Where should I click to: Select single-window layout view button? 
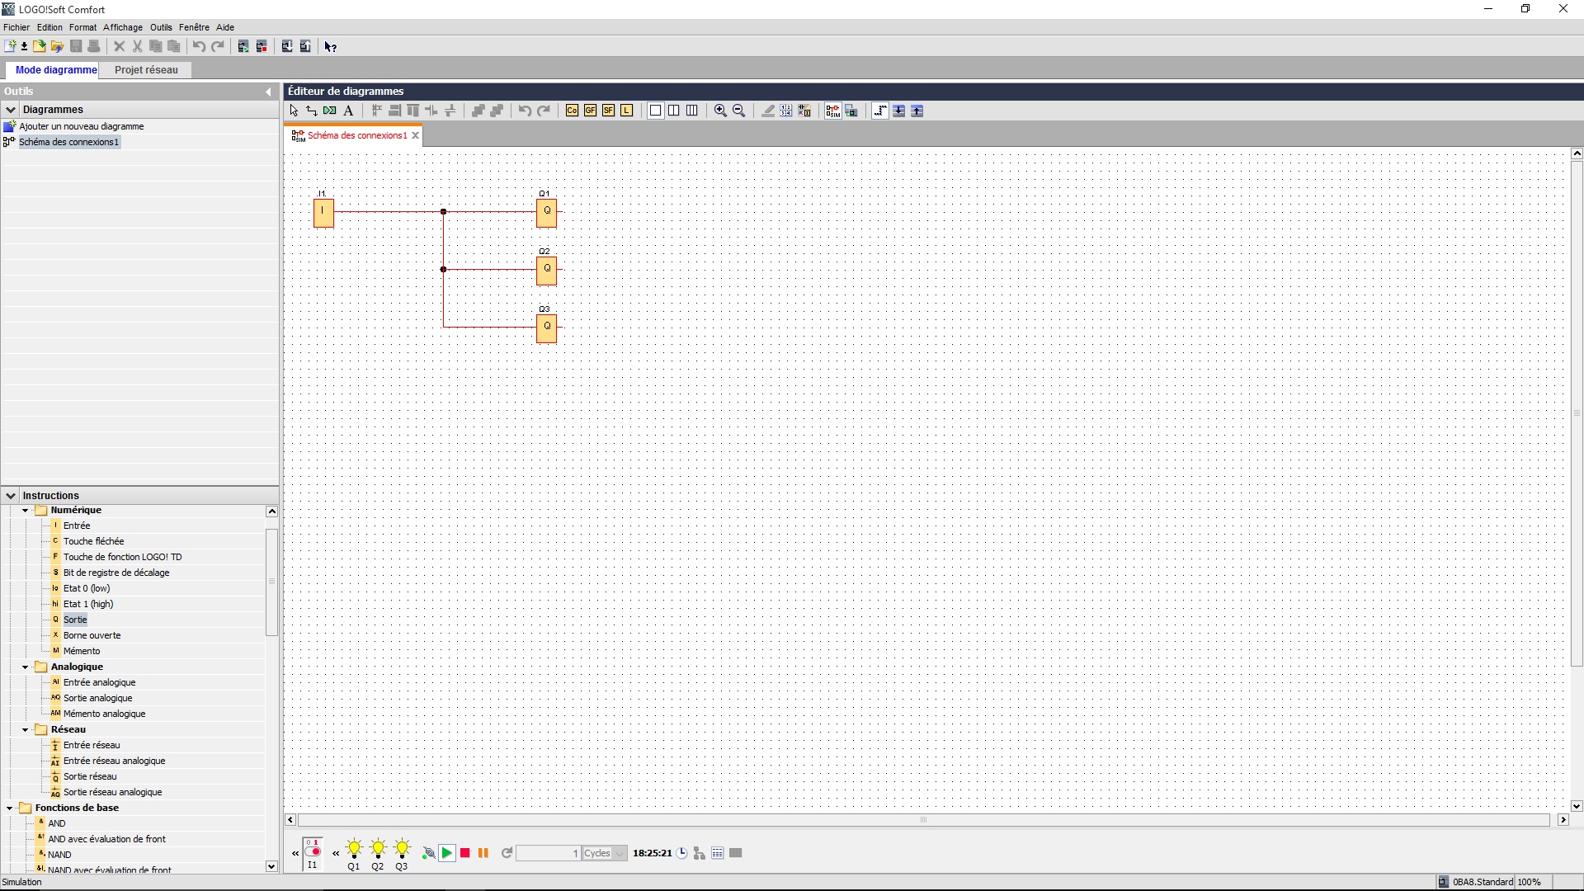(656, 111)
